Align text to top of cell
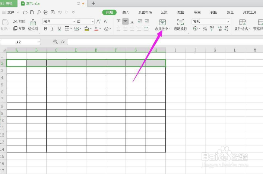Screen dimensions: 263x174 [118, 22]
